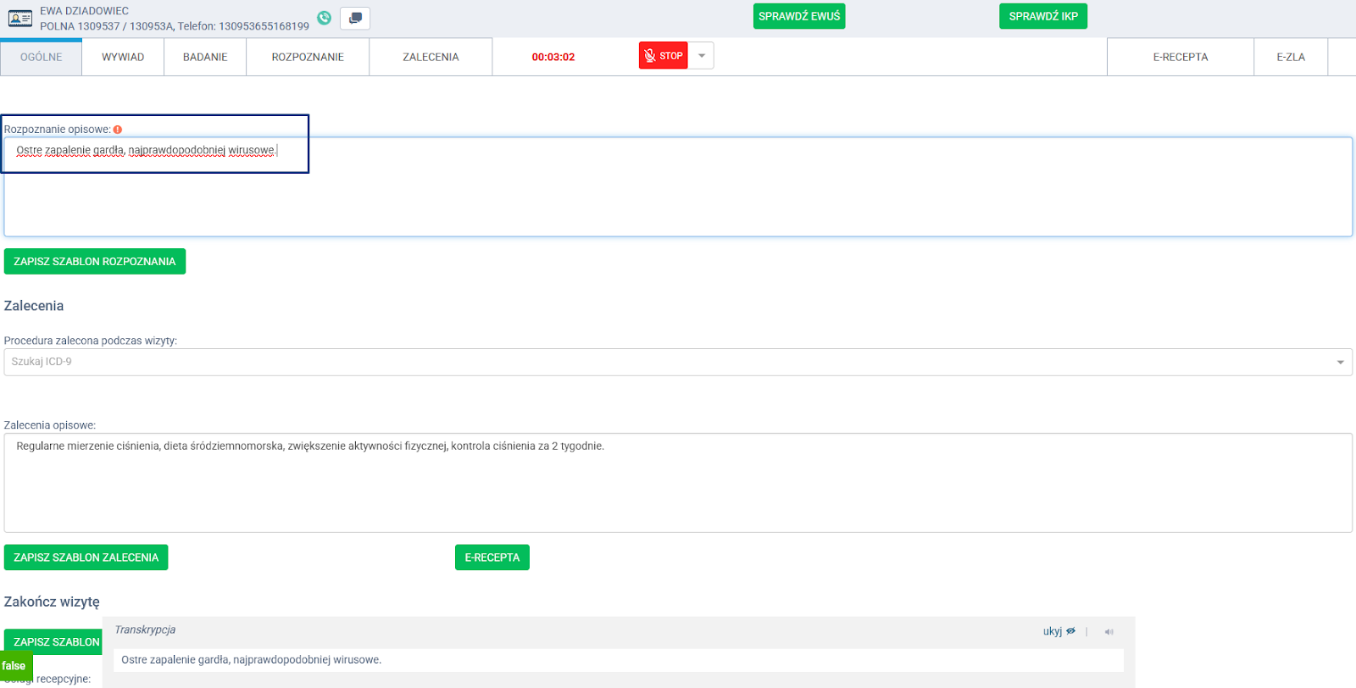Screen dimensions: 1356x688
Task: Hide the transcription via the ukryj eye toggle
Action: point(1059,631)
